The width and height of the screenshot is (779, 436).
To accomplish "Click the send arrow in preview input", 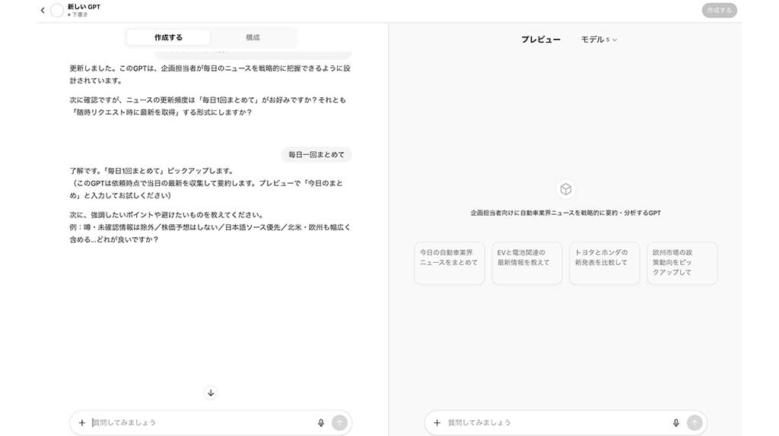I will click(x=694, y=422).
